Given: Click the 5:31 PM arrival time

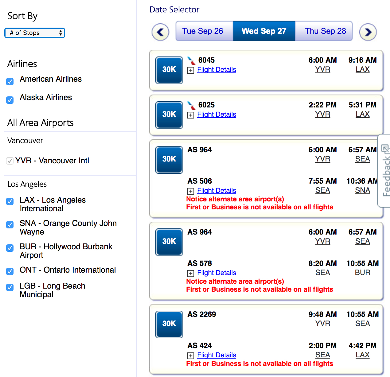Looking at the screenshot, I should pyautogui.click(x=363, y=105).
